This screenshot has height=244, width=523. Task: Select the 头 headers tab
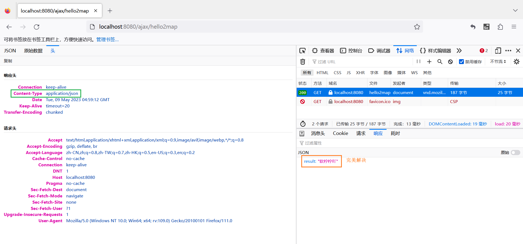(x=53, y=51)
